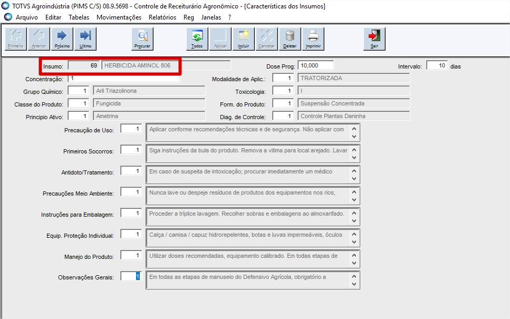Click the Intervalo days field
This screenshot has height=319, width=510.
pyautogui.click(x=437, y=65)
